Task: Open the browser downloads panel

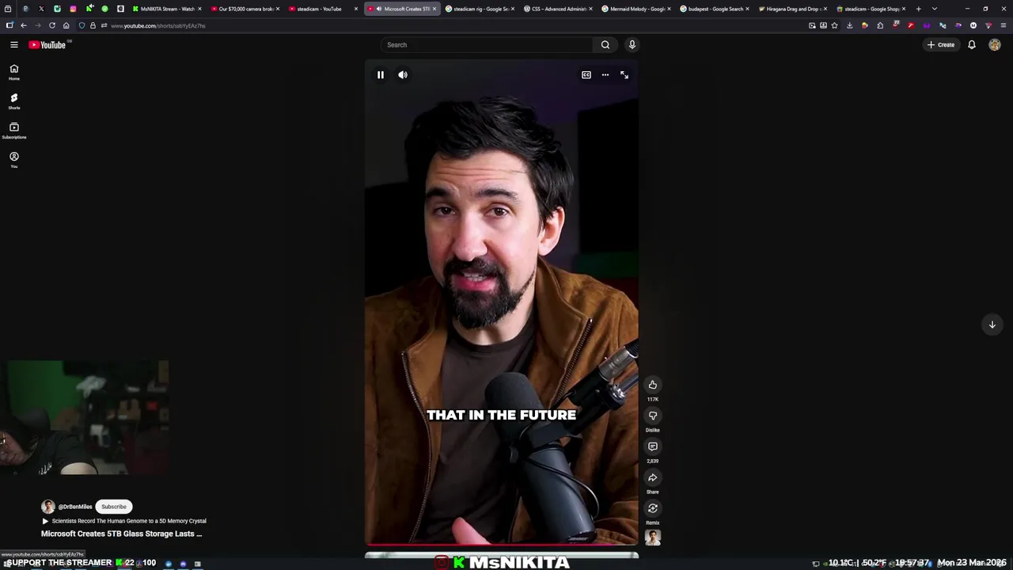Action: click(x=849, y=25)
